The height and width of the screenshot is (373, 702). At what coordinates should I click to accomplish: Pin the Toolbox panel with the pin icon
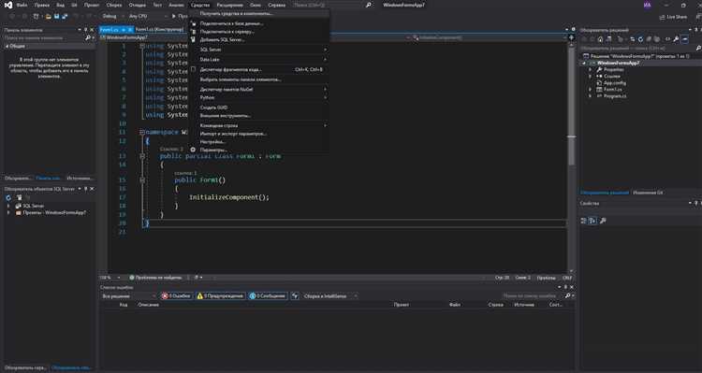click(85, 30)
